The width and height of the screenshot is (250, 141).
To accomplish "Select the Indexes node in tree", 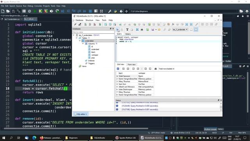I will tap(91, 61).
